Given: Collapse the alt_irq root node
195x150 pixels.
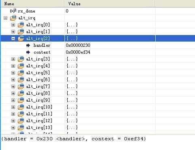Looking at the screenshot, I should coord(5,18).
